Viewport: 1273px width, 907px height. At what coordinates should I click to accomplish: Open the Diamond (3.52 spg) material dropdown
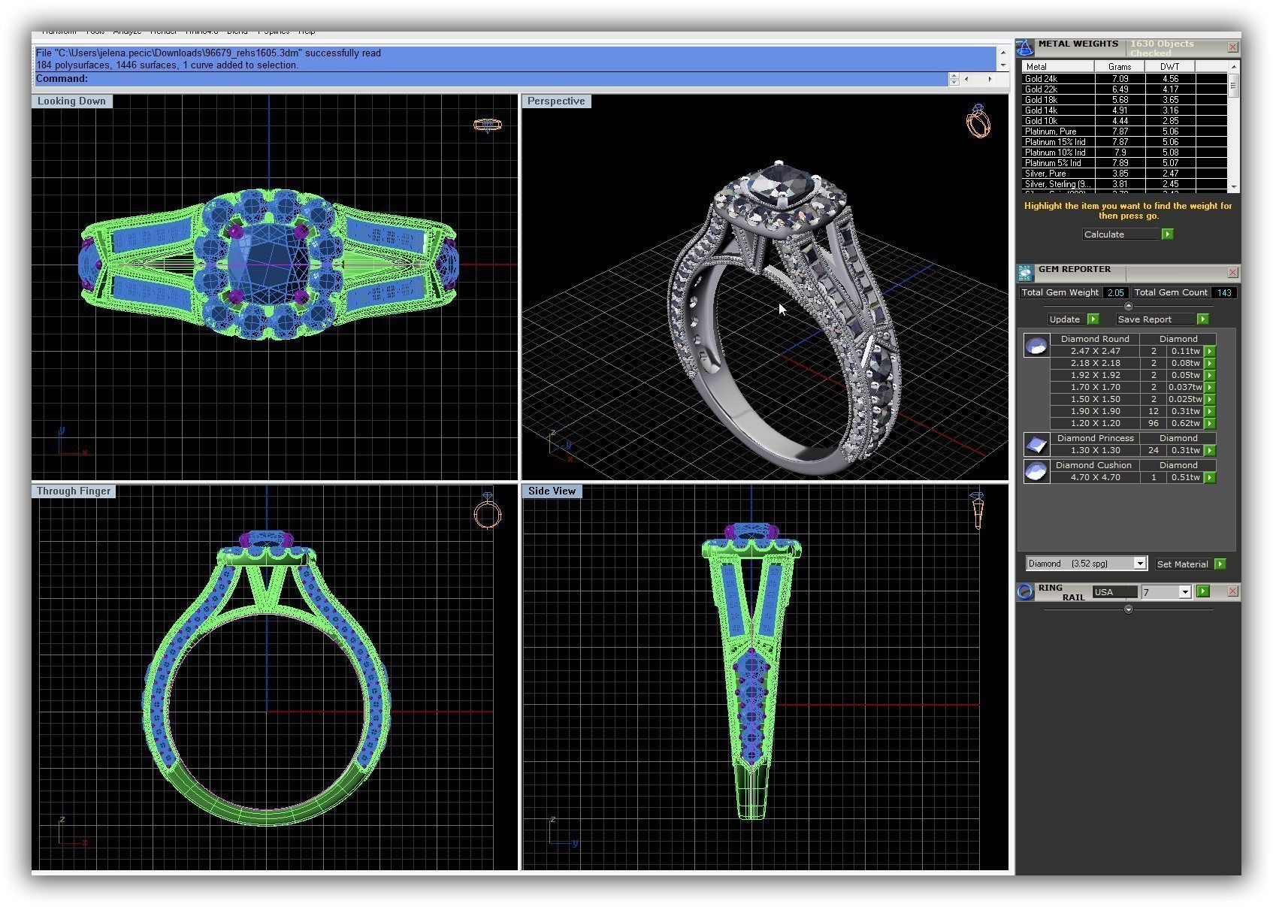tap(1139, 564)
